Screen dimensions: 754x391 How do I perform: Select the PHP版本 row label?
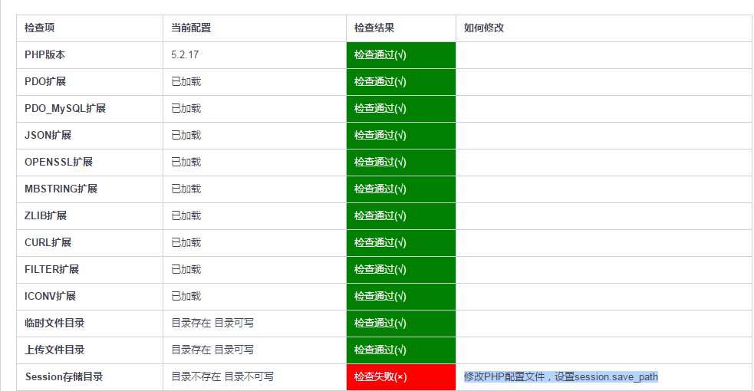click(44, 54)
